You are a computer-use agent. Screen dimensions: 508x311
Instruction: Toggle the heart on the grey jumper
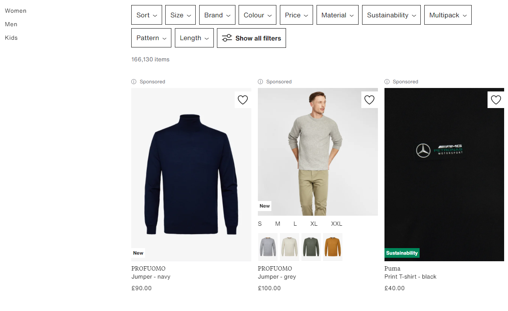tap(369, 100)
